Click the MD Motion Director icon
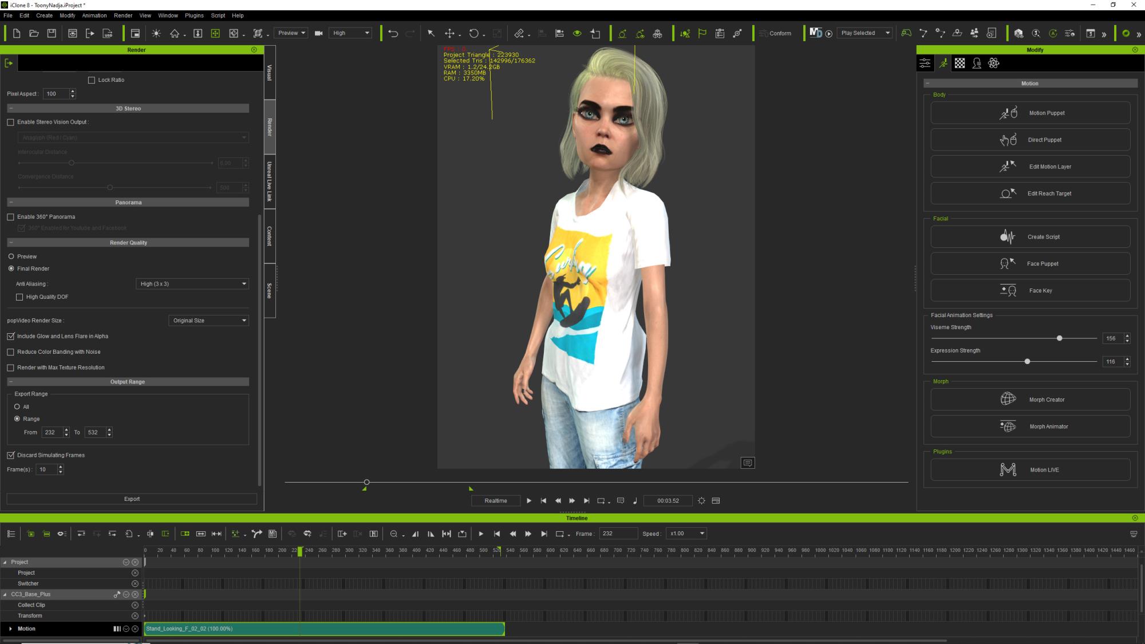Viewport: 1145px width, 644px height. coord(815,33)
